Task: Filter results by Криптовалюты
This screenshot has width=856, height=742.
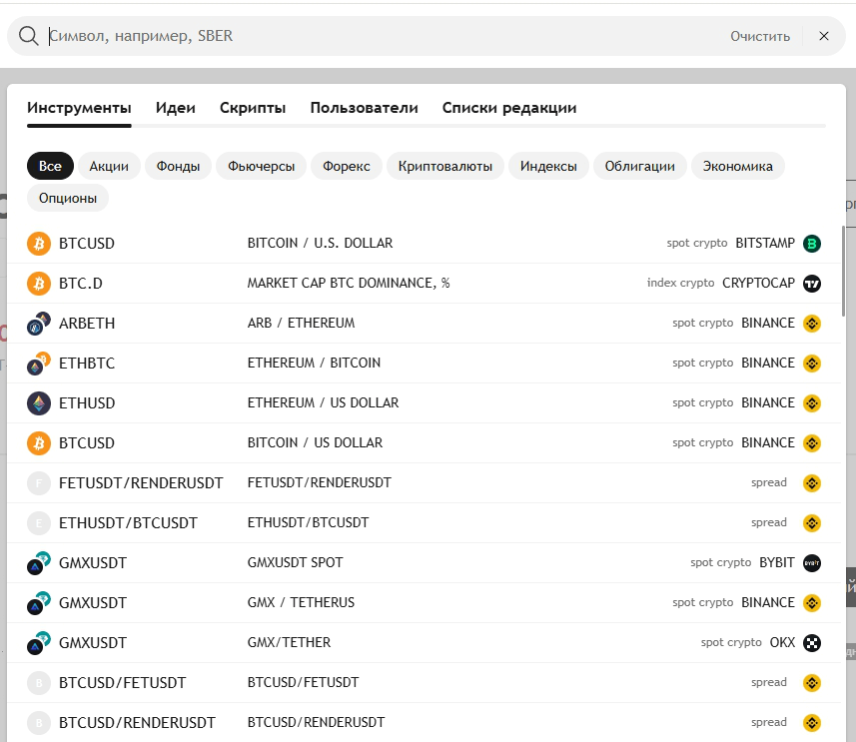Action: pos(444,166)
